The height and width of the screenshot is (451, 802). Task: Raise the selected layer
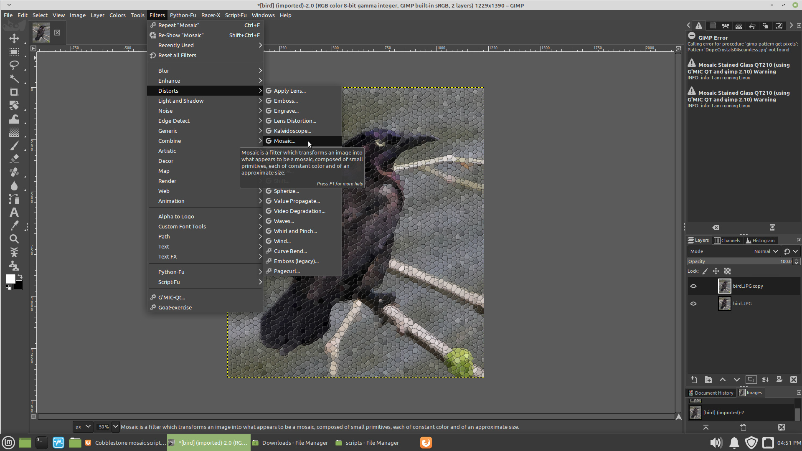click(x=723, y=380)
